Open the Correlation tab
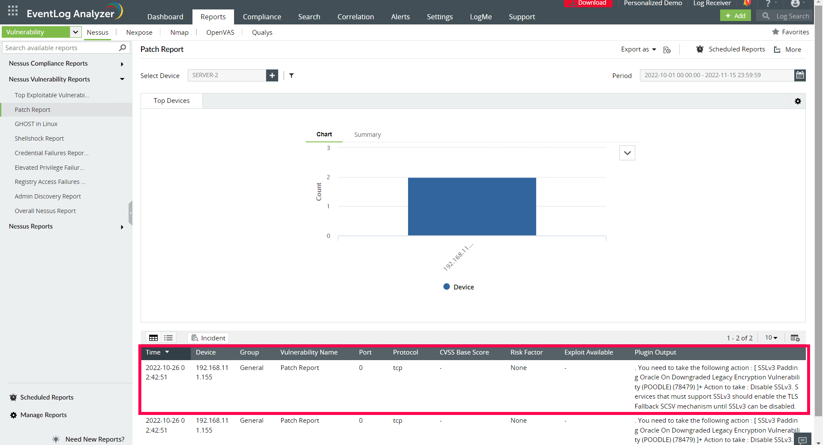This screenshot has height=445, width=823. click(355, 17)
